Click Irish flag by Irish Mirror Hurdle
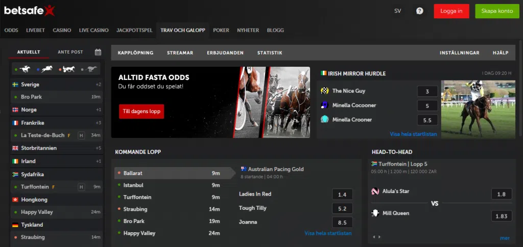This screenshot has width=523, height=247. (323, 73)
